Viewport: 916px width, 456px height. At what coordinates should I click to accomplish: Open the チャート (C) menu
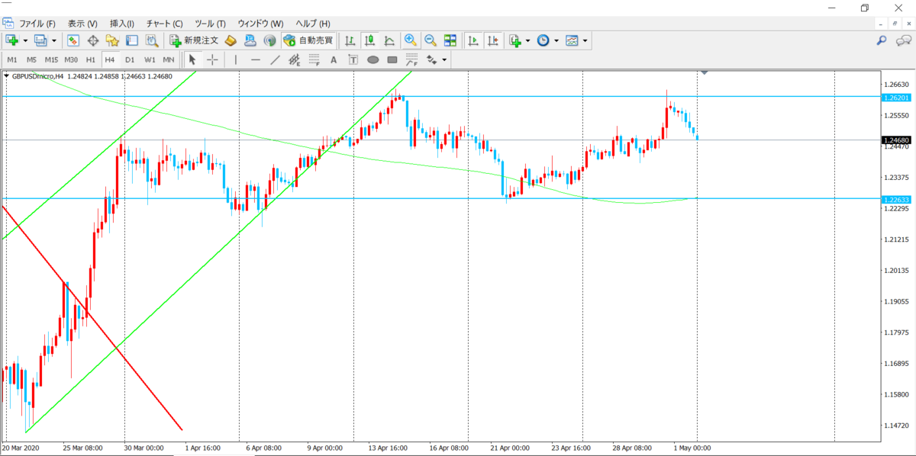(165, 24)
